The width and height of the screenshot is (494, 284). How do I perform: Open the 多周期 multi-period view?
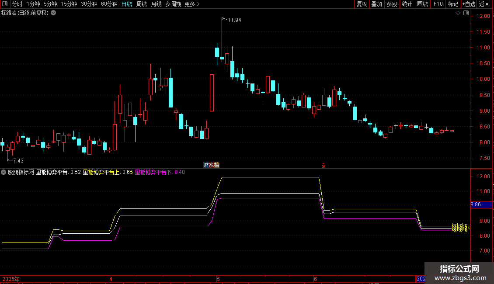point(173,4)
